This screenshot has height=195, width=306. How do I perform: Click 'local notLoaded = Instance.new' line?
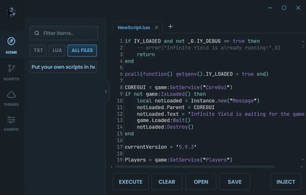coord(198,101)
